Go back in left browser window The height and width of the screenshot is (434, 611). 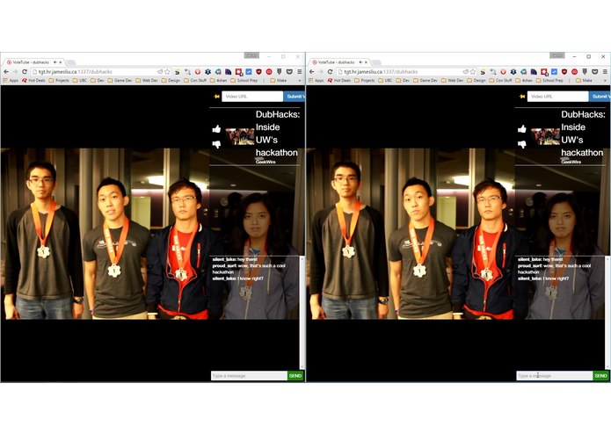point(6,72)
